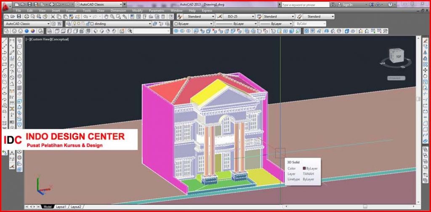Expand the dinding layer dropdown
431x212 pixels.
pos(150,24)
